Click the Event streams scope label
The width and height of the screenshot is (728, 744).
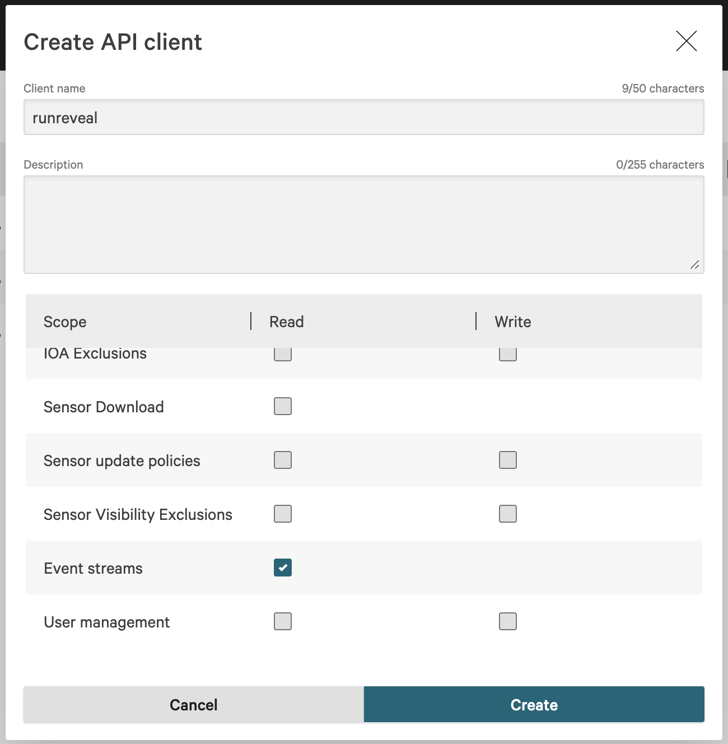(x=94, y=568)
